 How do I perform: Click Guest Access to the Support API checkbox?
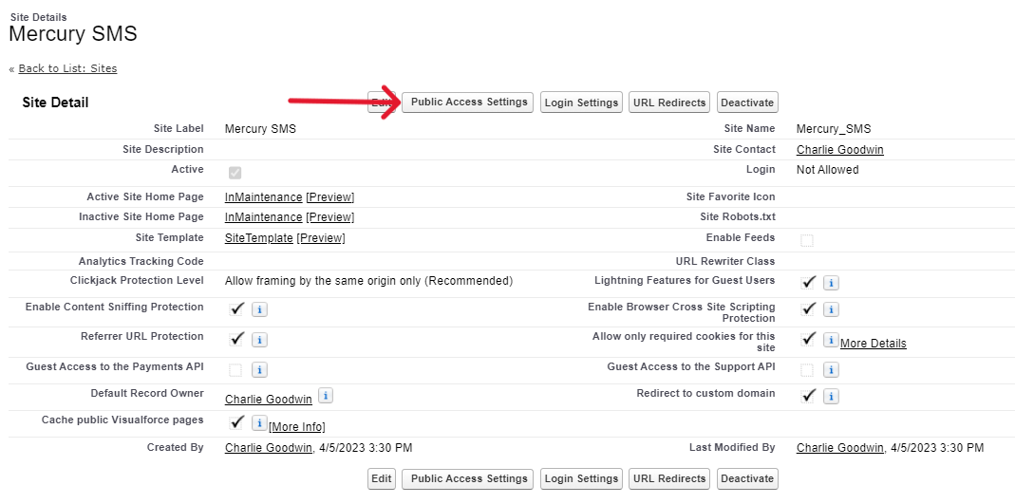click(806, 370)
